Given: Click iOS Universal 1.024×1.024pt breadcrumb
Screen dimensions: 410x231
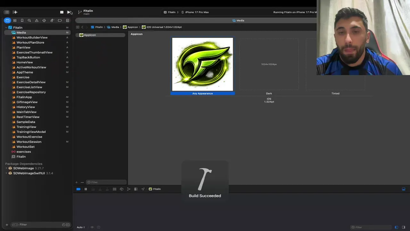Looking at the screenshot, I should (x=162, y=27).
